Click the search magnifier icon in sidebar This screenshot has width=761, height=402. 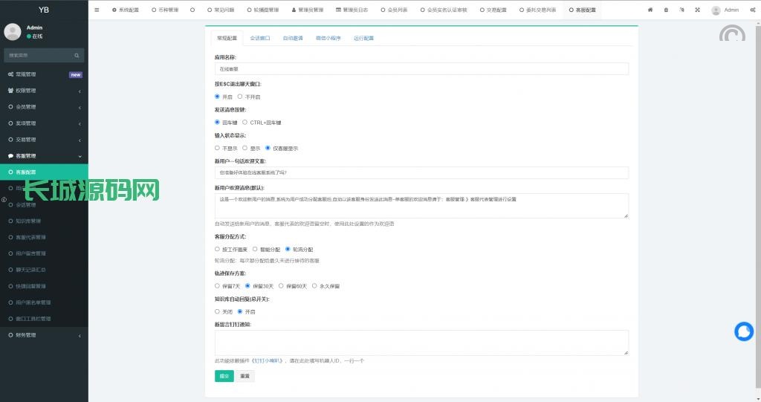pyautogui.click(x=77, y=56)
